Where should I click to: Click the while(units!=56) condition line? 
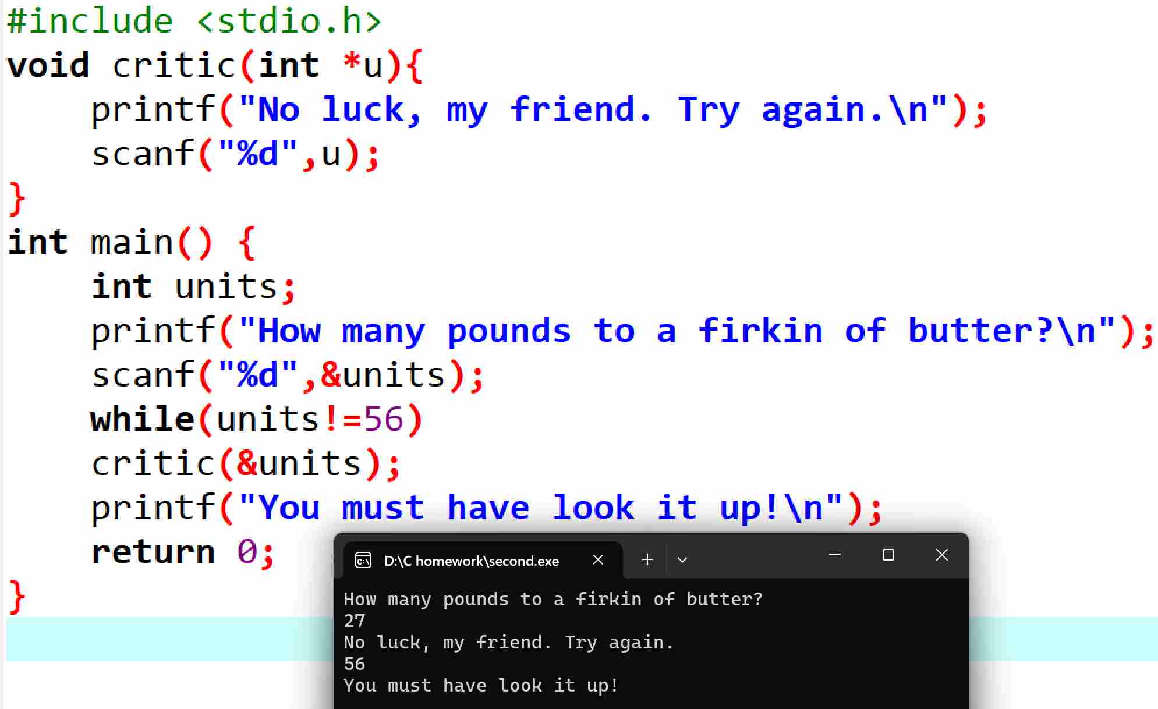pos(256,420)
